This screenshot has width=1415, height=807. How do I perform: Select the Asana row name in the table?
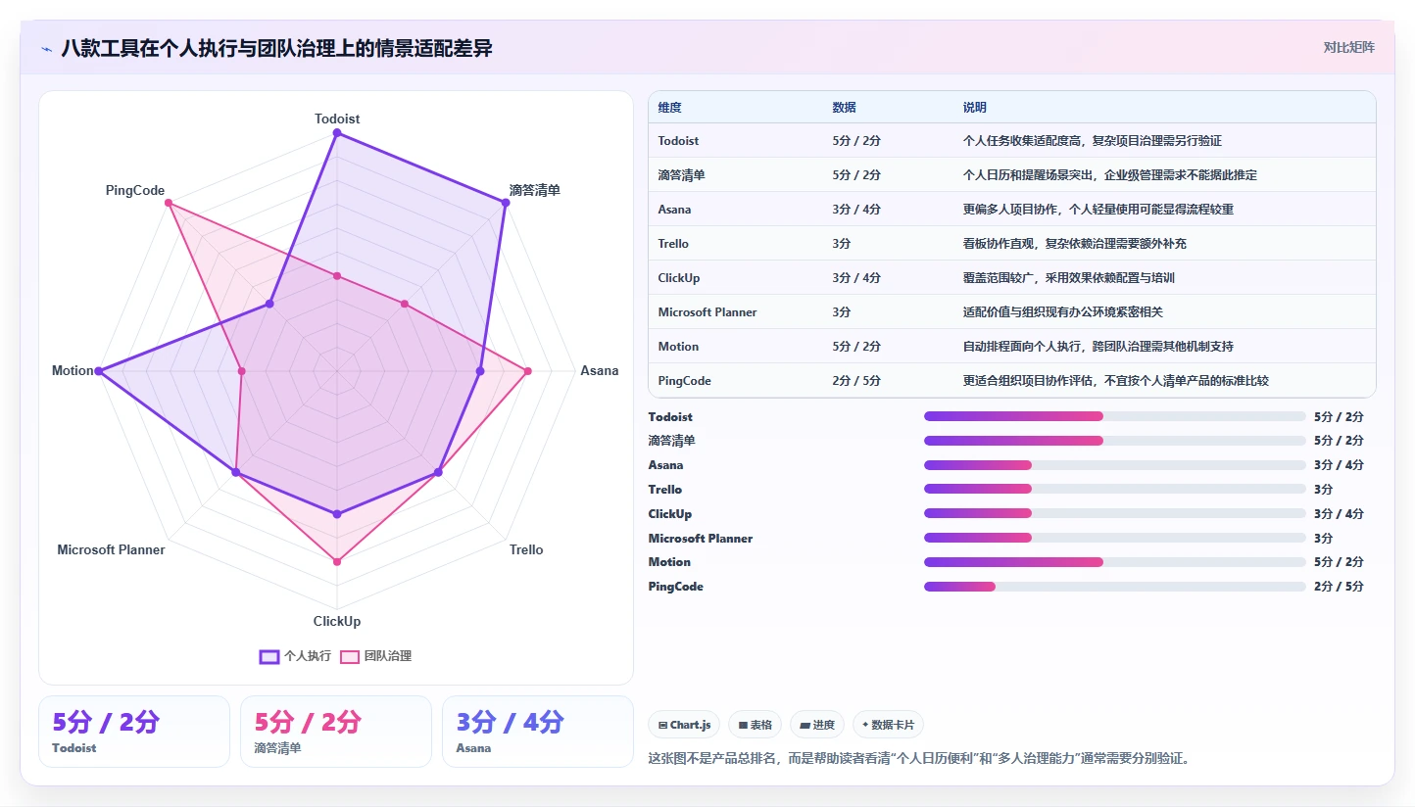pyautogui.click(x=674, y=210)
